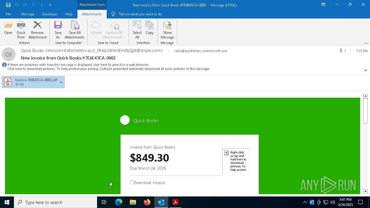Click the Outlook taskbar icon
The width and height of the screenshot is (370, 208).
[x=161, y=202]
